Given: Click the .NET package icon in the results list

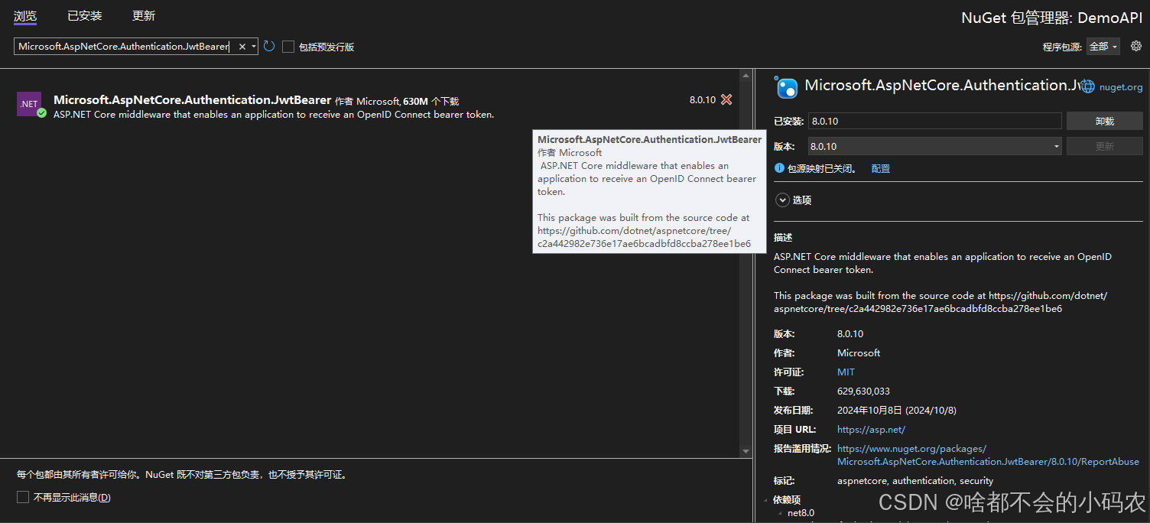Looking at the screenshot, I should point(29,103).
